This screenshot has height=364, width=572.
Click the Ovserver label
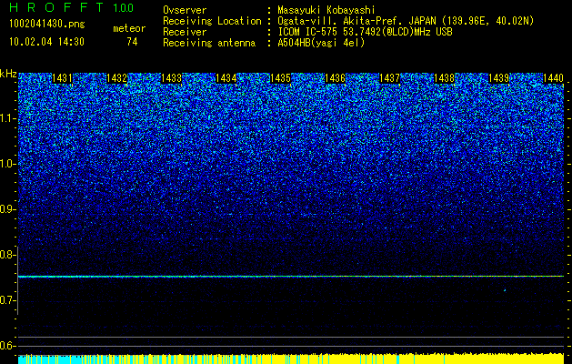coord(185,10)
